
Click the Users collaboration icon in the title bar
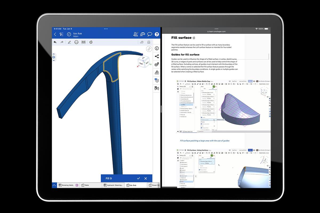coord(135,34)
